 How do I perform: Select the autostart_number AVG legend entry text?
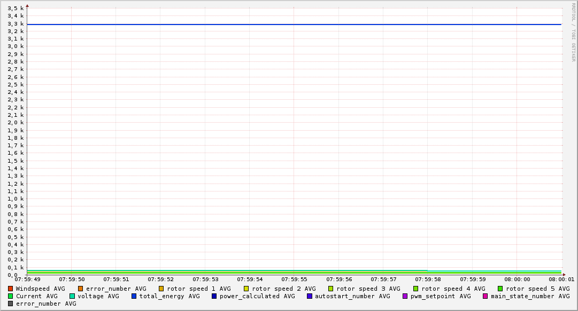[x=352, y=296]
